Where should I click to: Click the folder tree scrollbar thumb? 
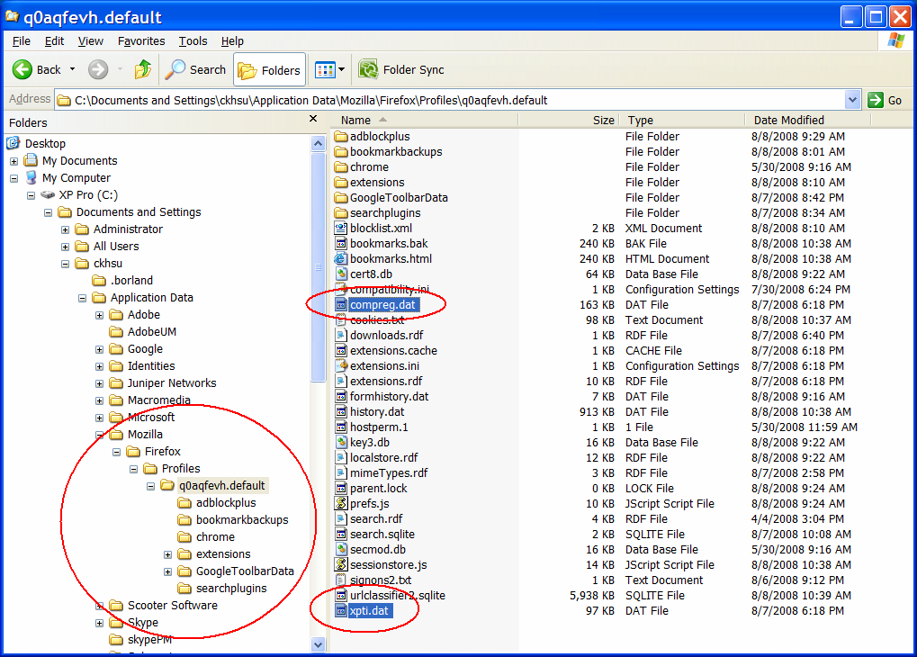tap(319, 266)
